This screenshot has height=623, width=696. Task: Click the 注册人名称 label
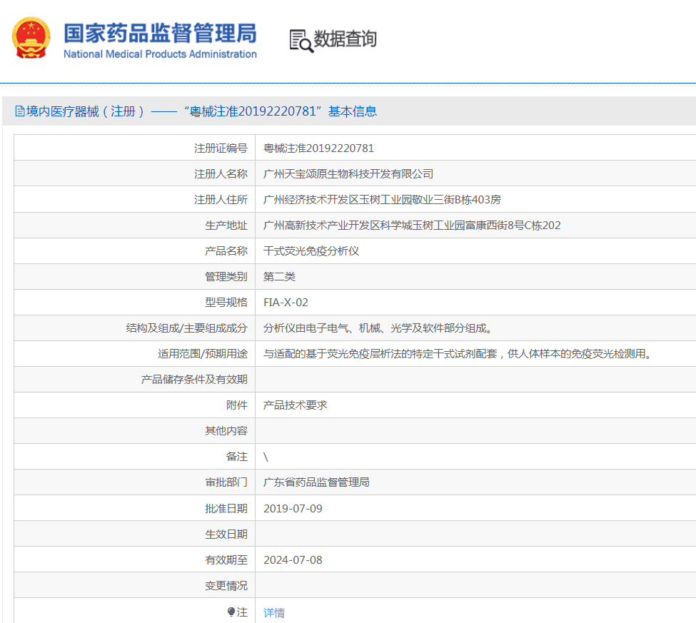[x=221, y=174]
